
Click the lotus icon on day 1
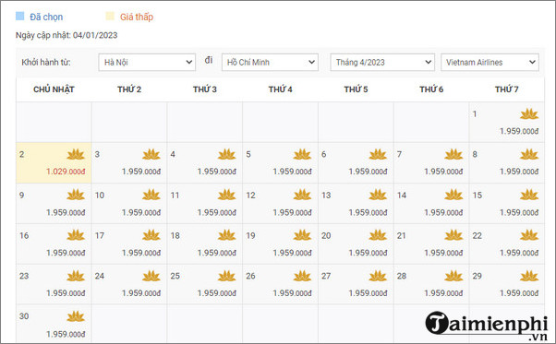pyautogui.click(x=529, y=114)
